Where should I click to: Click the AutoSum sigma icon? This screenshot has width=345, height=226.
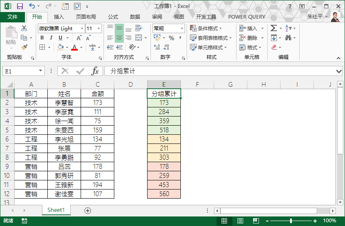pyautogui.click(x=274, y=28)
